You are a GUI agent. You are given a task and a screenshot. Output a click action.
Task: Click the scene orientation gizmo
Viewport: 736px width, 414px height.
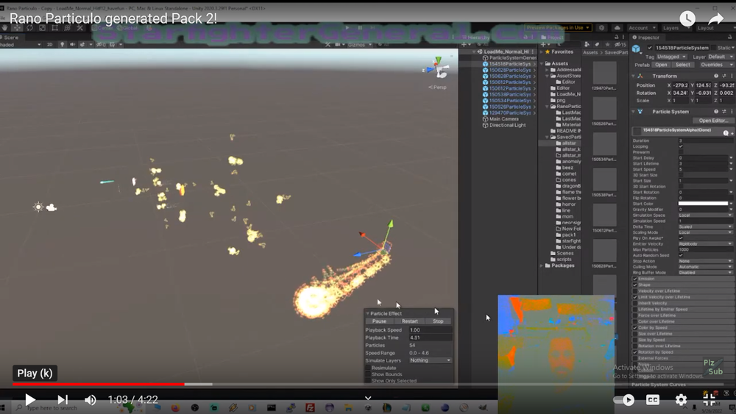(x=438, y=68)
